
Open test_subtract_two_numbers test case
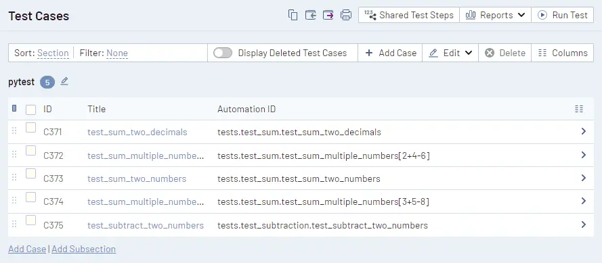[146, 225]
